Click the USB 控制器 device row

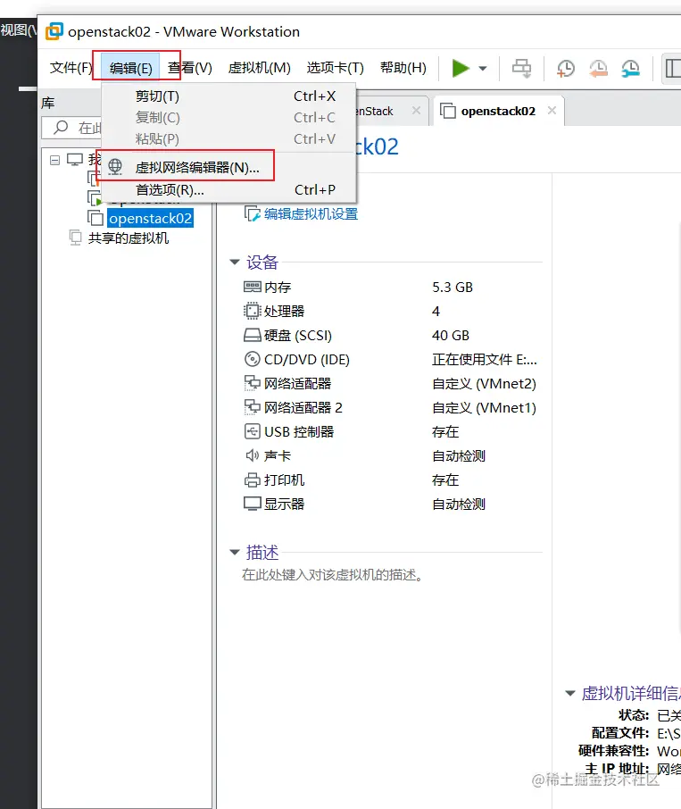pyautogui.click(x=390, y=431)
